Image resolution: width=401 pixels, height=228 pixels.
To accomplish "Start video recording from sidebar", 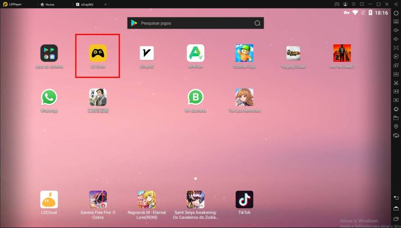I will tap(396, 91).
